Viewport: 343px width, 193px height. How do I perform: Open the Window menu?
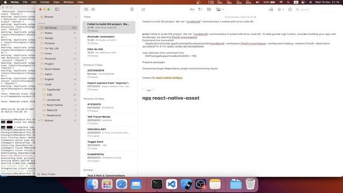pos(69,2)
